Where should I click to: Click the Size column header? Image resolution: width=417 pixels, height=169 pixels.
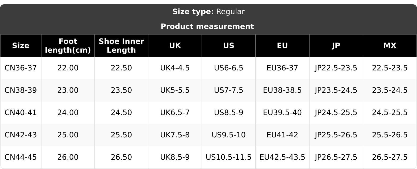pyautogui.click(x=21, y=46)
